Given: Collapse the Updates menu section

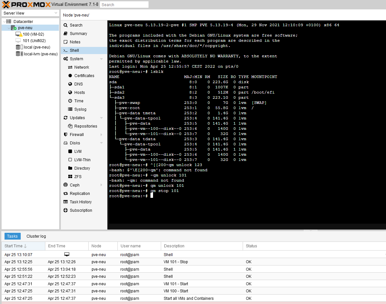Looking at the screenshot, I should point(101,118).
